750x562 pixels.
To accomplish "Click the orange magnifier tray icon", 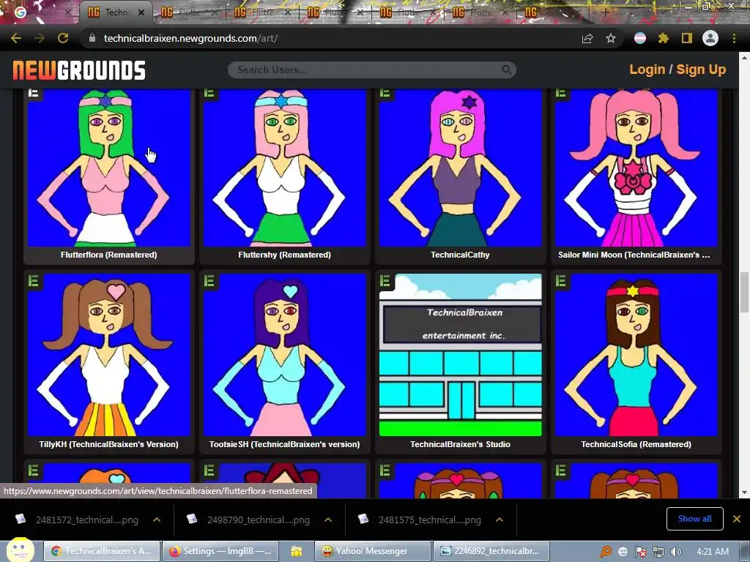I will (606, 552).
